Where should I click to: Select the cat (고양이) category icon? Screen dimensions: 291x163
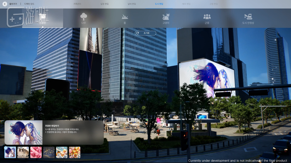tap(166, 18)
